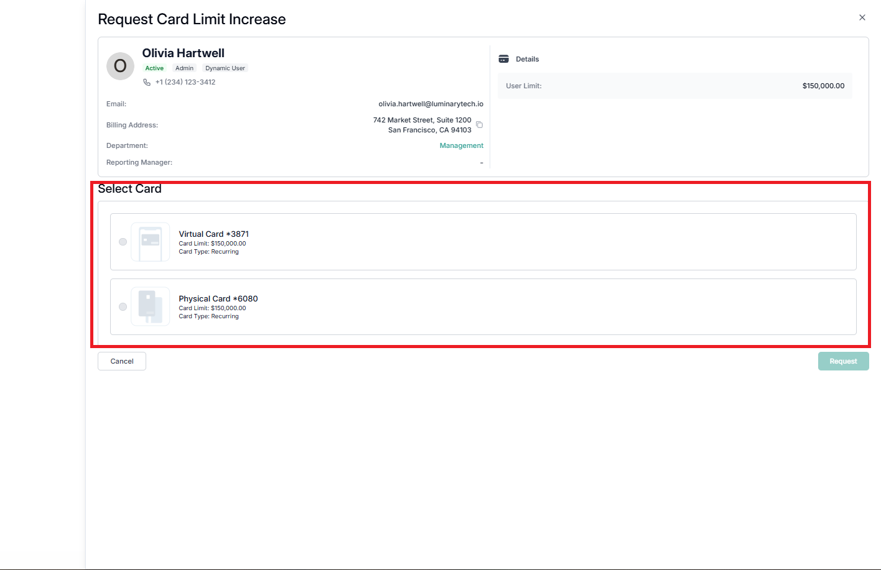
Task: Click the O avatar circle
Action: point(120,66)
